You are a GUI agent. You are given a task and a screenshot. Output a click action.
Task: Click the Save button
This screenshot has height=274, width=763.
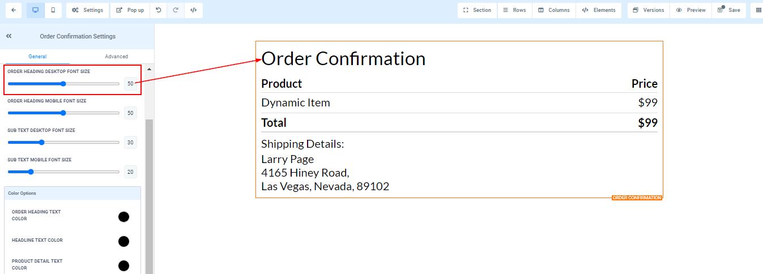click(728, 10)
